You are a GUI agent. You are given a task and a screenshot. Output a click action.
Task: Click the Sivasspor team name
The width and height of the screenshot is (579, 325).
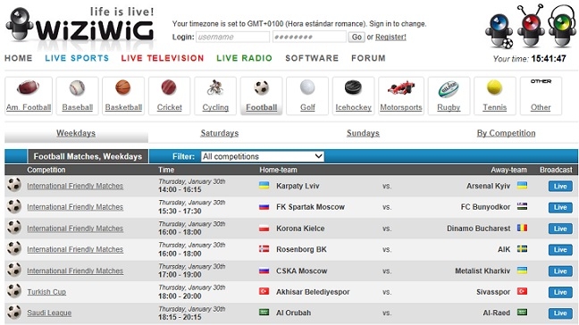click(493, 292)
